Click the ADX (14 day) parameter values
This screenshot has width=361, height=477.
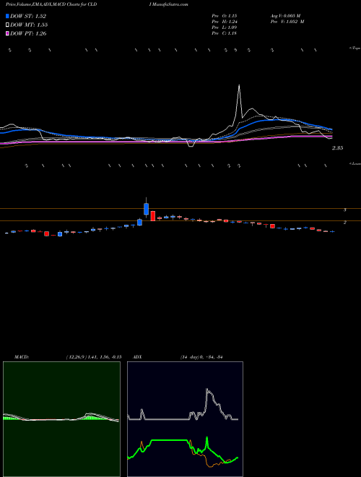201,357
